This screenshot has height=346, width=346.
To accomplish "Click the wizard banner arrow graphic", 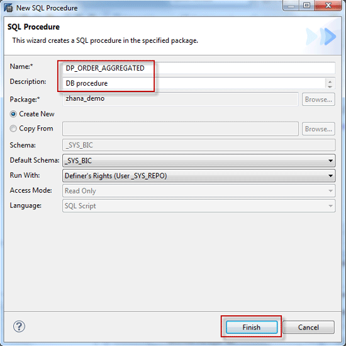I will [321, 37].
